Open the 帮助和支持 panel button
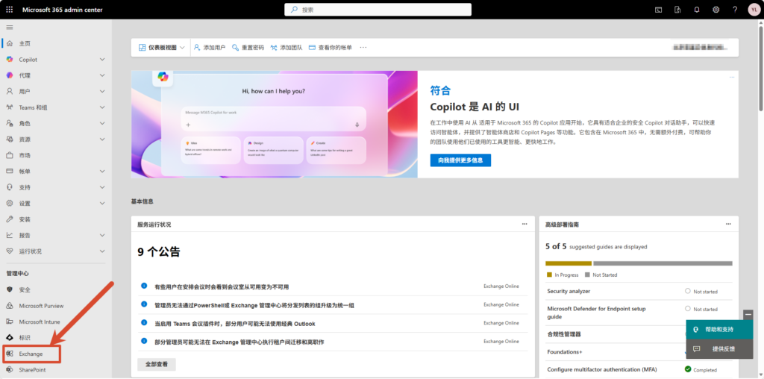This screenshot has width=764, height=379. 719,329
